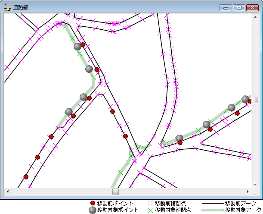Click the horizontal scrollbar left arrow
Viewport: 263px width, 214px height.
[x=8, y=192]
